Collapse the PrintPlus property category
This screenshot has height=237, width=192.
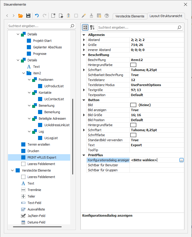tap(84, 155)
